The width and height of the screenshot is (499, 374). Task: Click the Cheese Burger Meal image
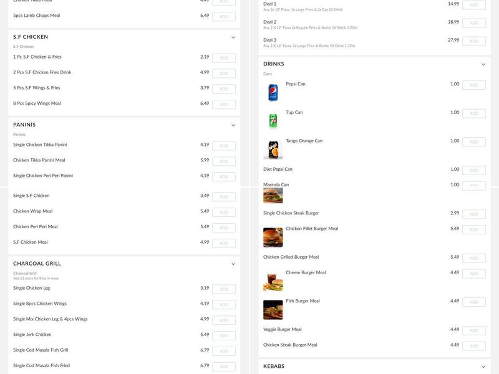[273, 281]
